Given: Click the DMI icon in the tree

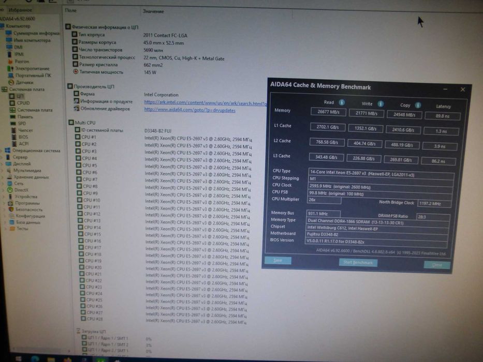Looking at the screenshot, I should tap(9, 47).
